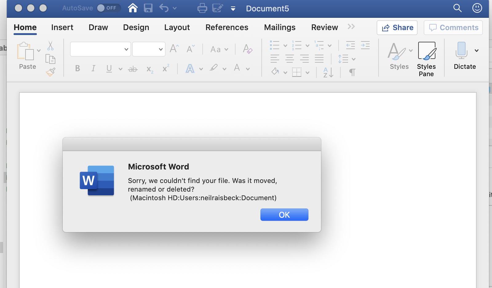
Task: Select the Home tab
Action: point(25,27)
